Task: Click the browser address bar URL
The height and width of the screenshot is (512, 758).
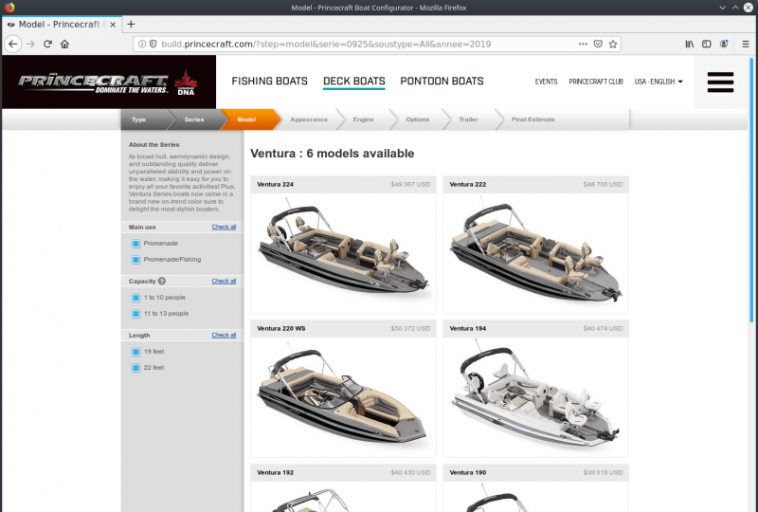Action: [x=326, y=44]
